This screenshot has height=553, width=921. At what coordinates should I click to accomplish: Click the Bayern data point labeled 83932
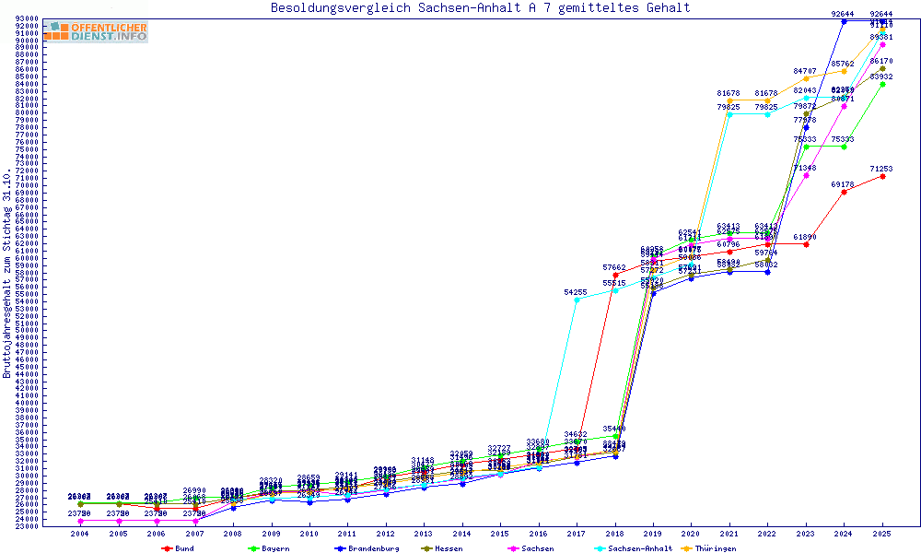pos(882,84)
